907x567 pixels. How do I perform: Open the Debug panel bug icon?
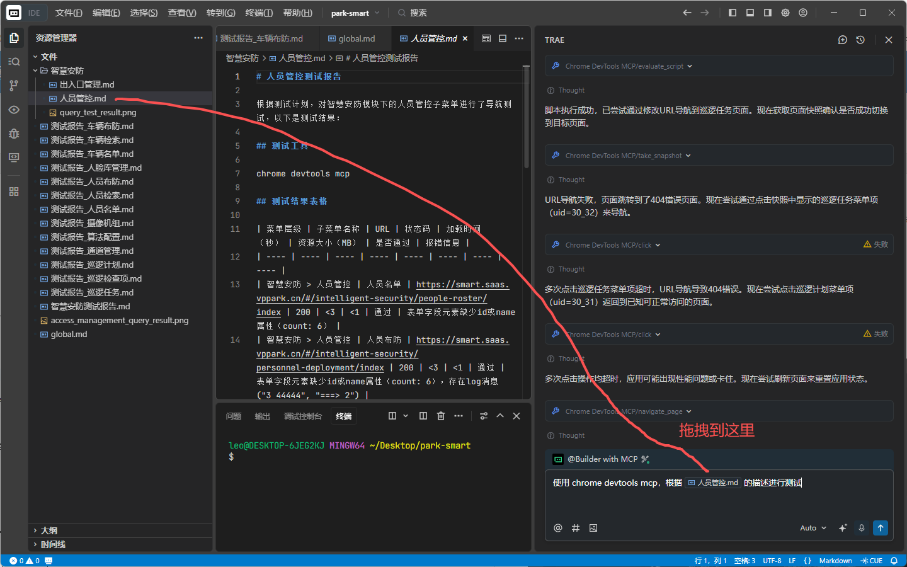coord(14,134)
